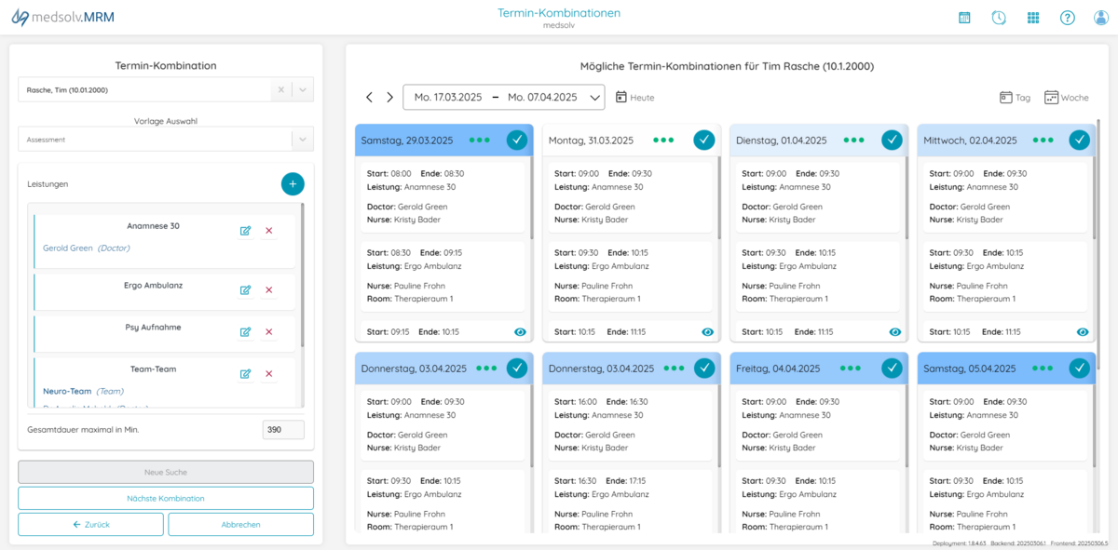The image size is (1118, 550).
Task: Show details via eye on Montag, 31.03.2025 card
Action: click(708, 332)
